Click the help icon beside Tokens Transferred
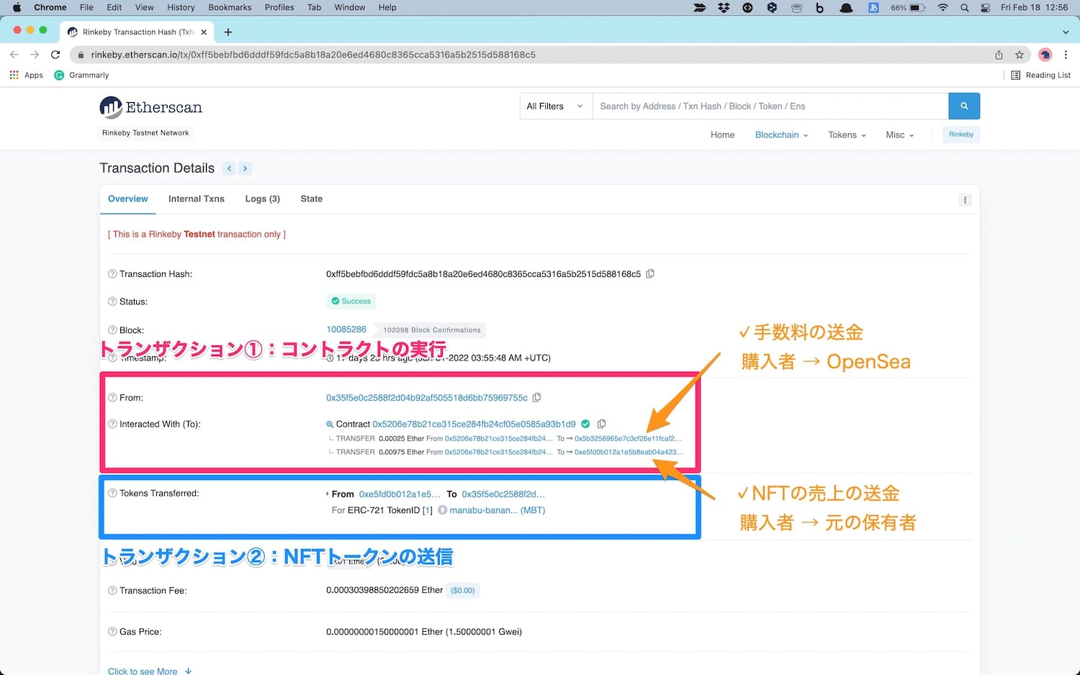Screen dimensions: 1080x675 click(x=112, y=493)
